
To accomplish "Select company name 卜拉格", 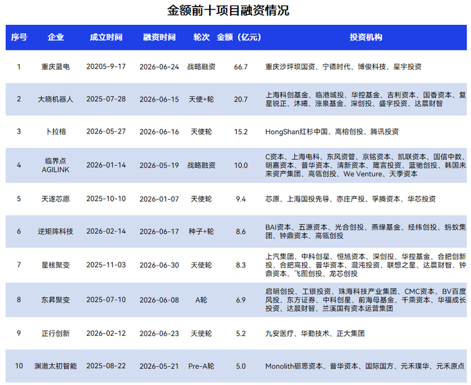I will pyautogui.click(x=56, y=131).
